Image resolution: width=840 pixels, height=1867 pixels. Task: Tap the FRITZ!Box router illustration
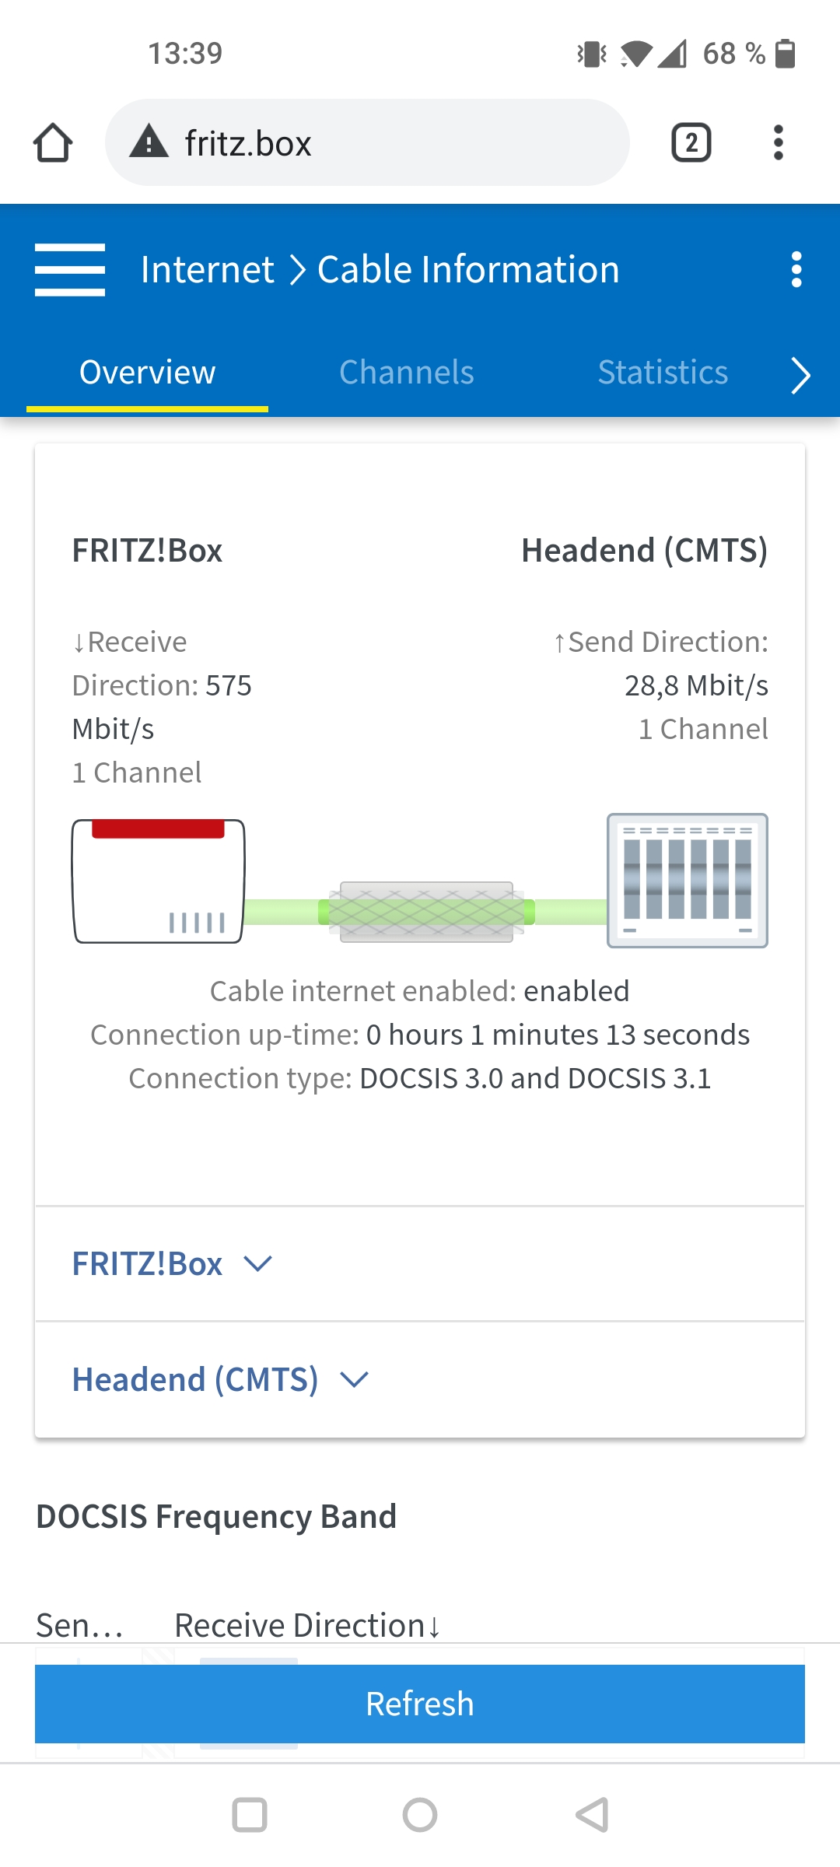159,881
